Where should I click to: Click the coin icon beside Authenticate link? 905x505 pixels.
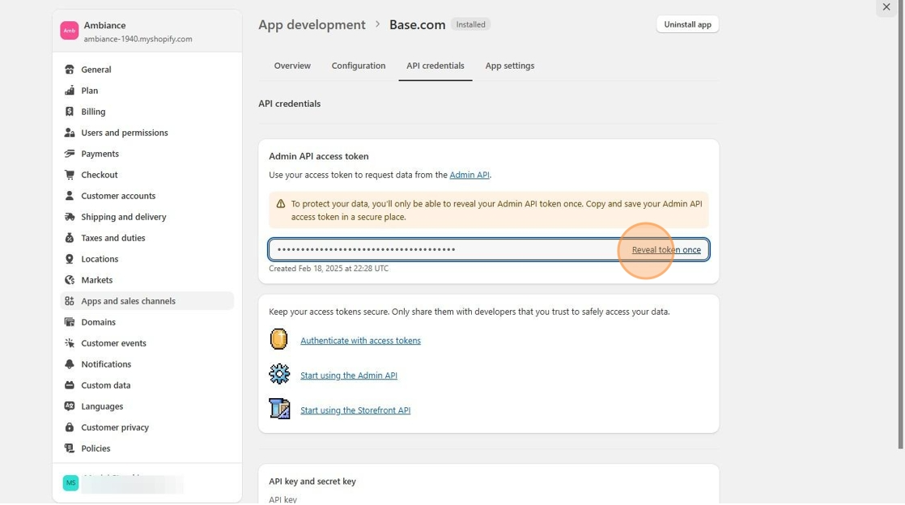279,339
